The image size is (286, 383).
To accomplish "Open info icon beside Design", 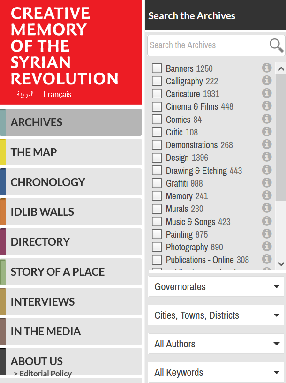I will coord(267,157).
